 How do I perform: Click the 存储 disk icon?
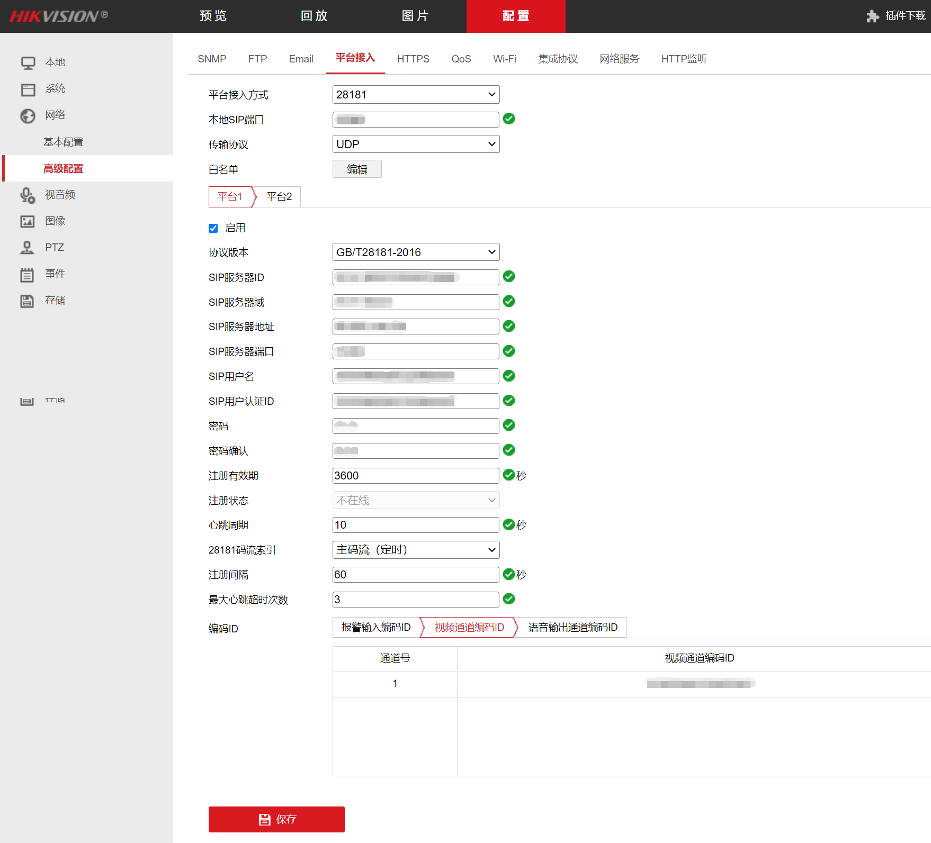(x=28, y=301)
